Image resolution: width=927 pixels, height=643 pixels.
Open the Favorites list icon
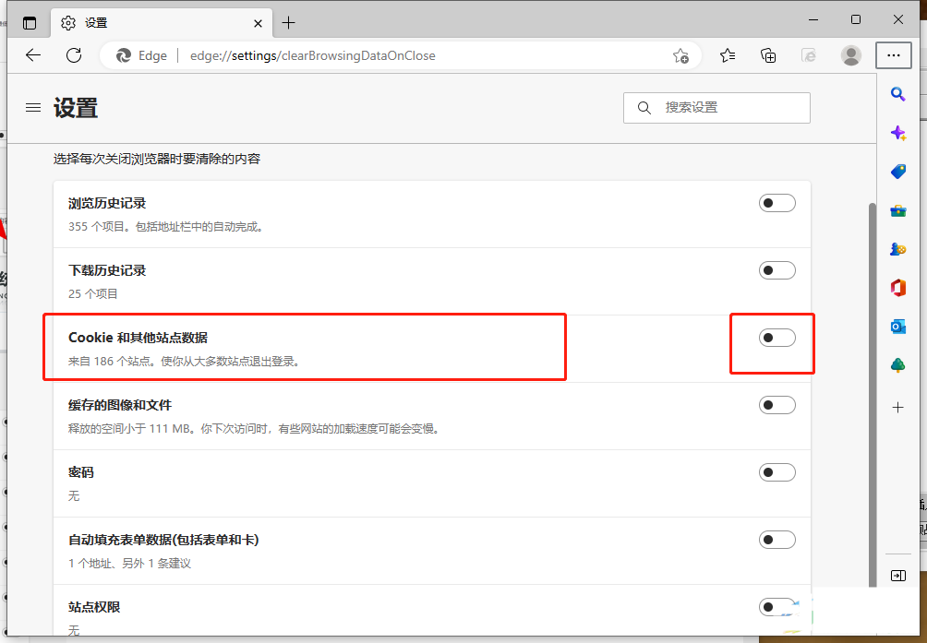pos(728,55)
